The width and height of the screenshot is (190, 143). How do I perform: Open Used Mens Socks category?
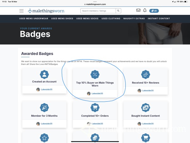point(87,18)
